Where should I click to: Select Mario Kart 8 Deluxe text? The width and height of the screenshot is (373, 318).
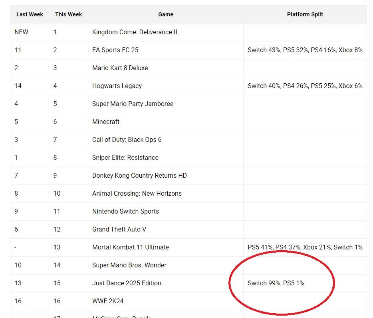pos(120,68)
